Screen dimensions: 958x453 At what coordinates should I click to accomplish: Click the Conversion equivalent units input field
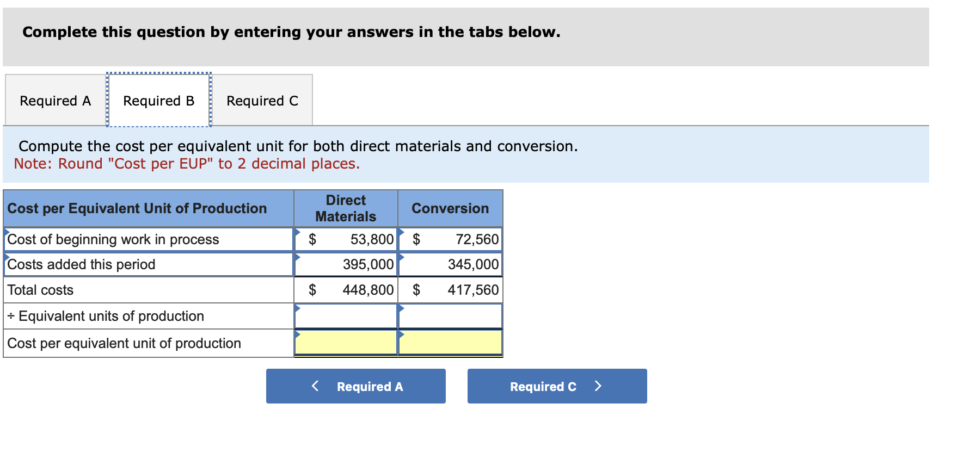(x=450, y=316)
